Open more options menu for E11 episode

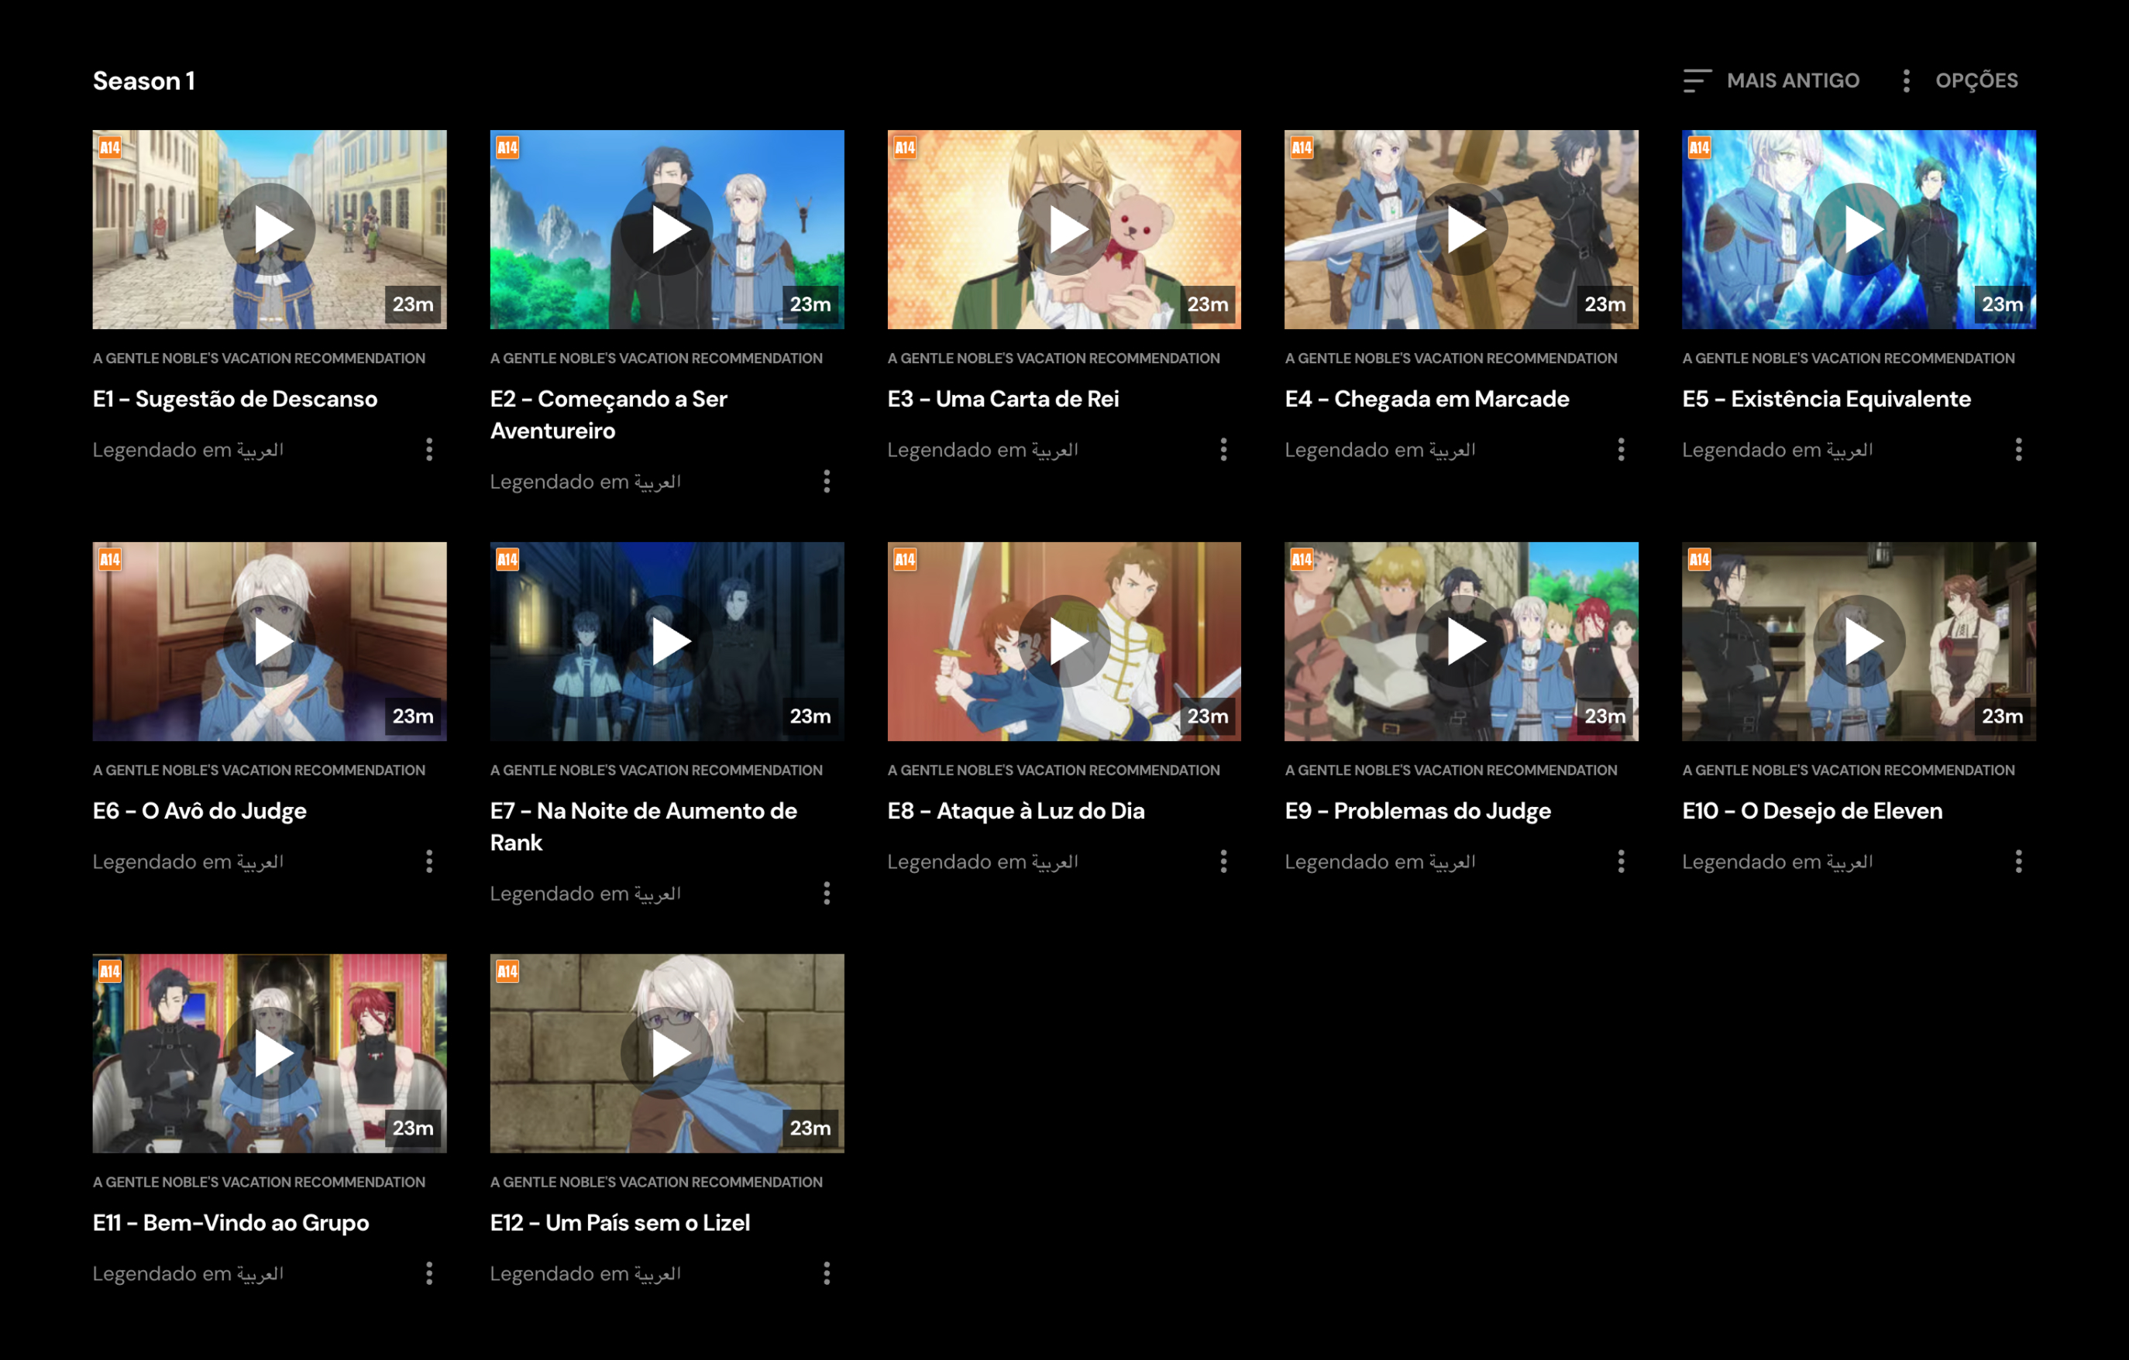[x=428, y=1273]
